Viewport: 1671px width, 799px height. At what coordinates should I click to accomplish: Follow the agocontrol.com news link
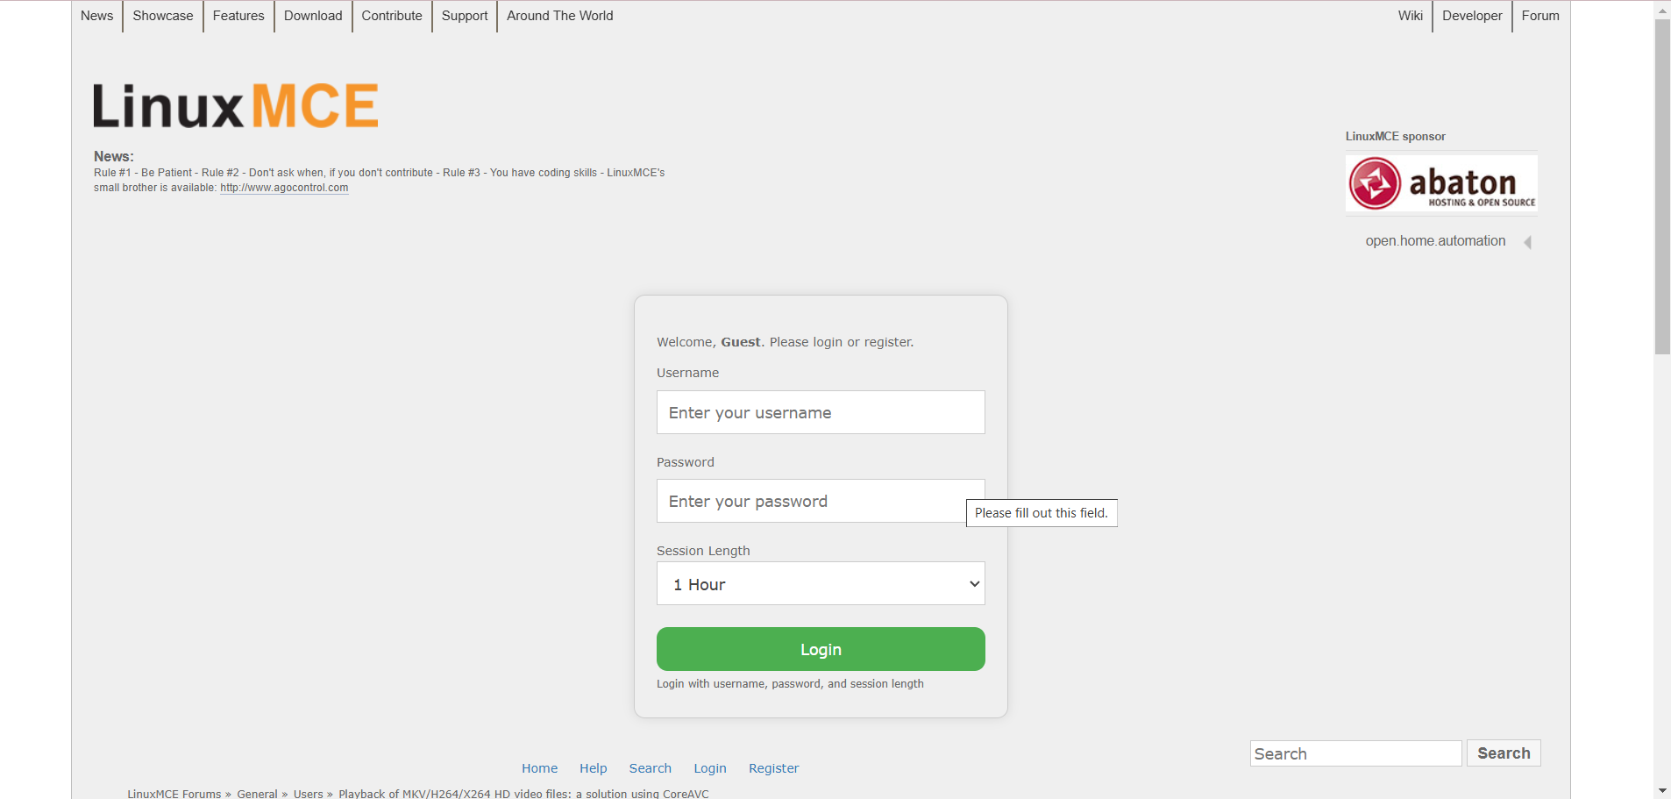284,188
